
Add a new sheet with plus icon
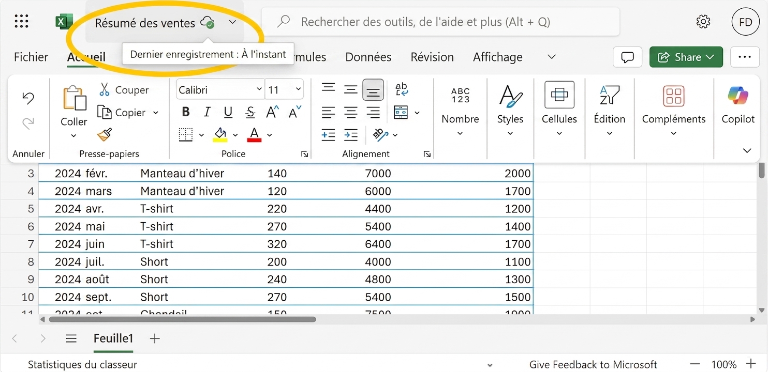(154, 339)
